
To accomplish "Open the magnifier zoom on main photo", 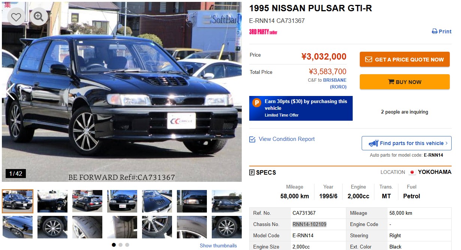I will (x=39, y=16).
